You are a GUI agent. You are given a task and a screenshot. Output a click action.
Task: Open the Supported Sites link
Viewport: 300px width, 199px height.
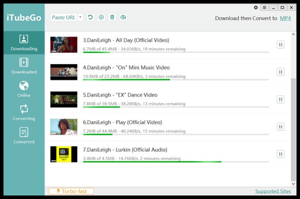click(x=273, y=191)
